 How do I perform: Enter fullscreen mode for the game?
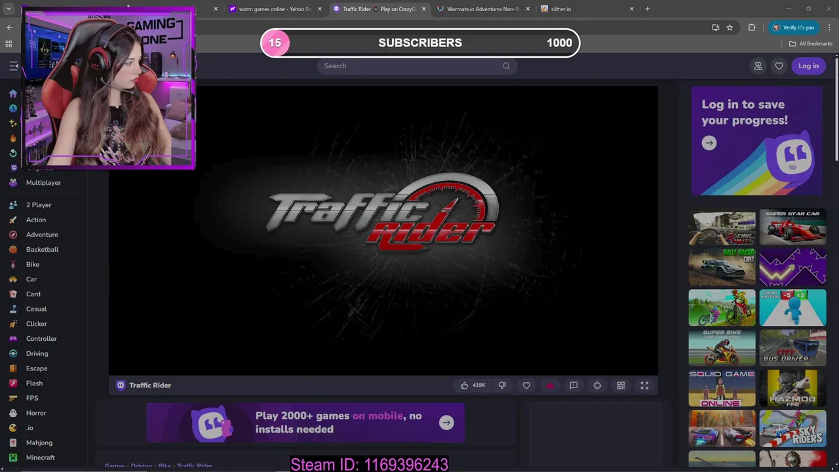[x=644, y=385]
